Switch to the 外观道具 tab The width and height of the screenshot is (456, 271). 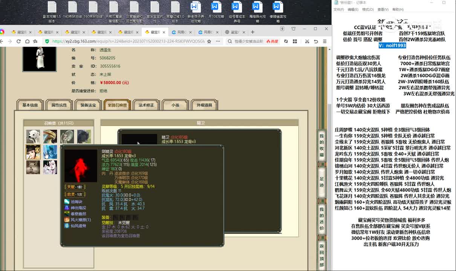point(204,105)
